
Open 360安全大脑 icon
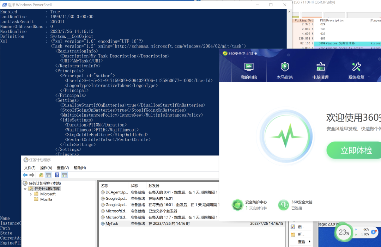(x=283, y=205)
